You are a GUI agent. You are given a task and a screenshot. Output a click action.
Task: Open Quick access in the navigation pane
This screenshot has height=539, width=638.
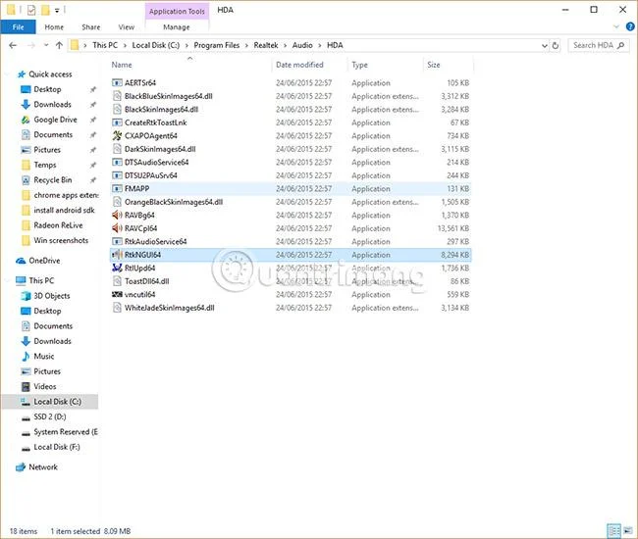point(50,74)
